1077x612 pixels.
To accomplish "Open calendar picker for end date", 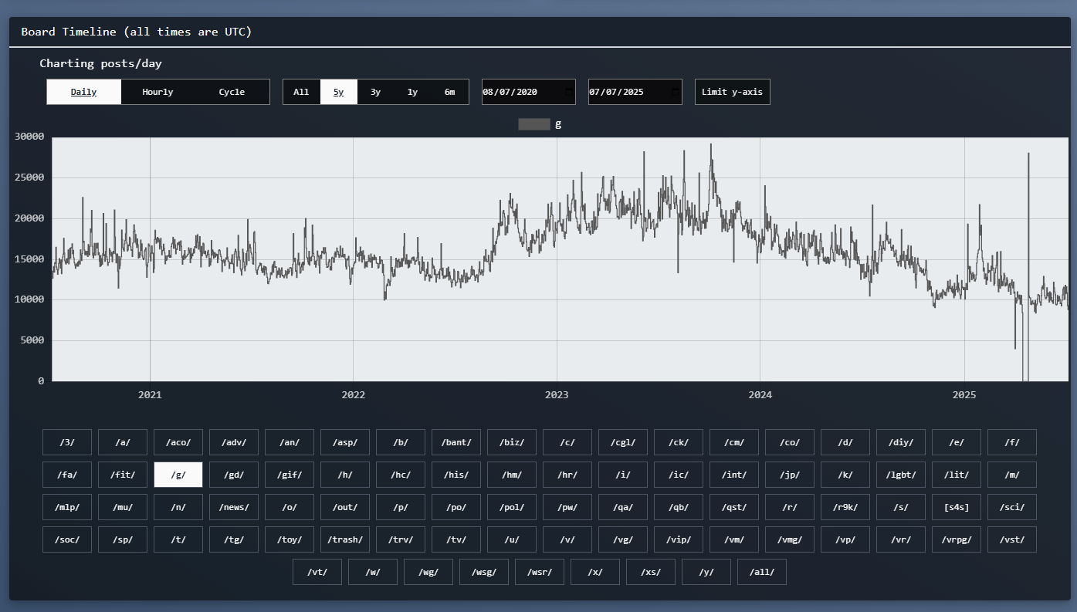I will 676,92.
